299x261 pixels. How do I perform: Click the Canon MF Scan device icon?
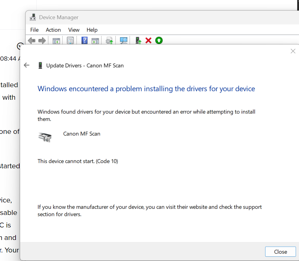point(45,138)
